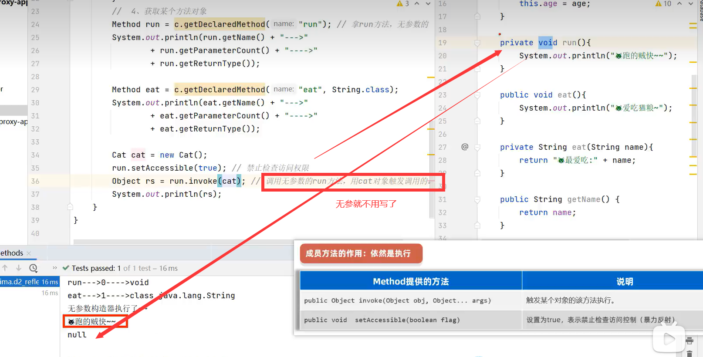Collapse eat(String name) fold marker at line 27
703x357 pixels.
coord(477,147)
